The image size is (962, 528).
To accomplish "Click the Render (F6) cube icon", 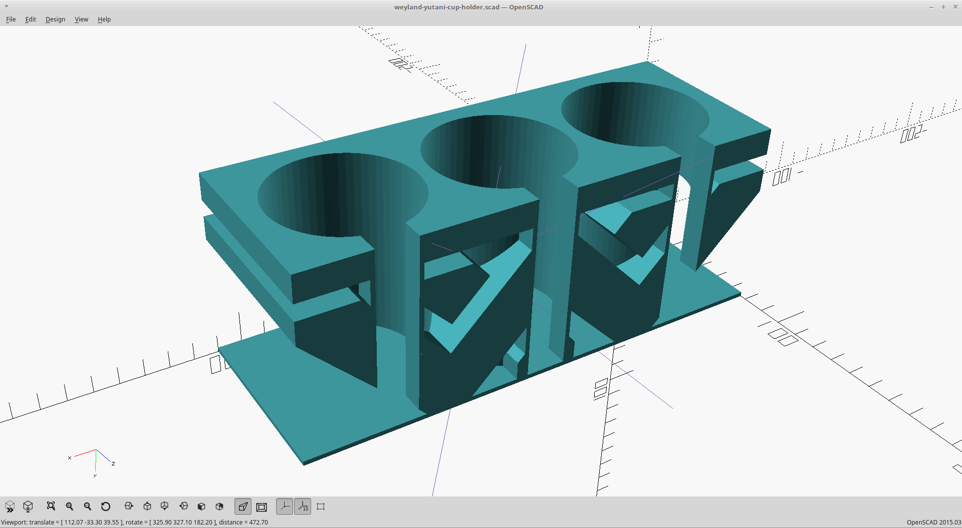I will point(28,506).
